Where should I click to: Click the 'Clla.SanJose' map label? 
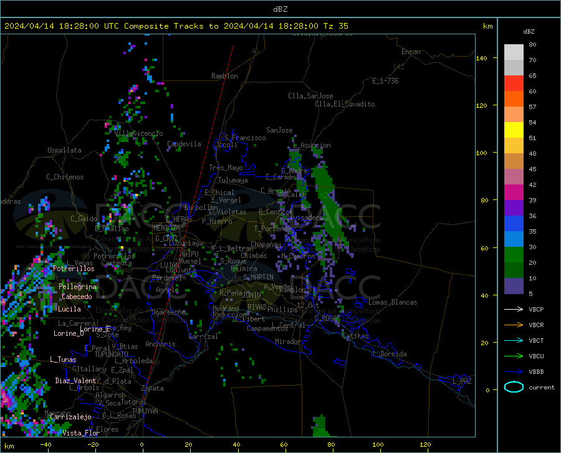click(x=310, y=96)
